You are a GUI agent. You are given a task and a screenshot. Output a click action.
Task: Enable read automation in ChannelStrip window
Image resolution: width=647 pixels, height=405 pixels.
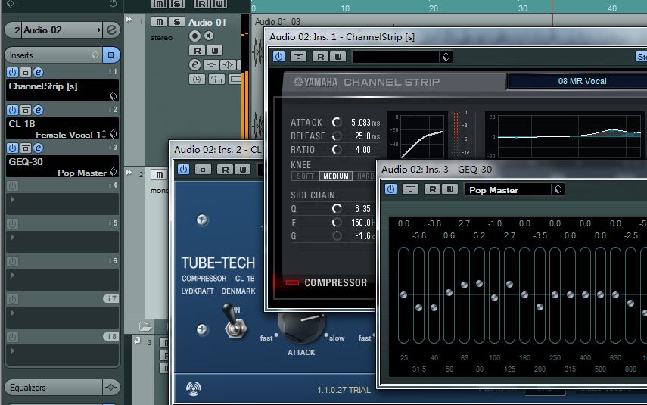click(x=321, y=57)
